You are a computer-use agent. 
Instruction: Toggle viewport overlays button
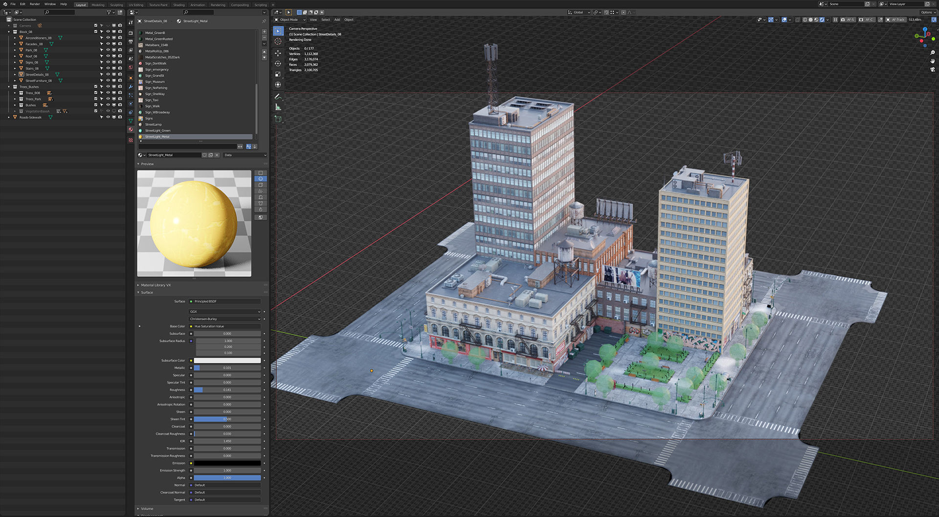point(784,20)
